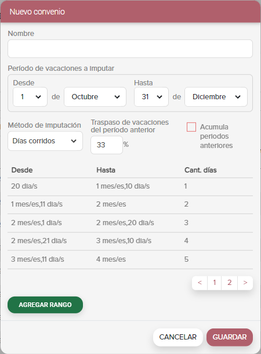Focus the Traspaso de vacaciones percentage field
The height and width of the screenshot is (354, 261).
tap(107, 145)
